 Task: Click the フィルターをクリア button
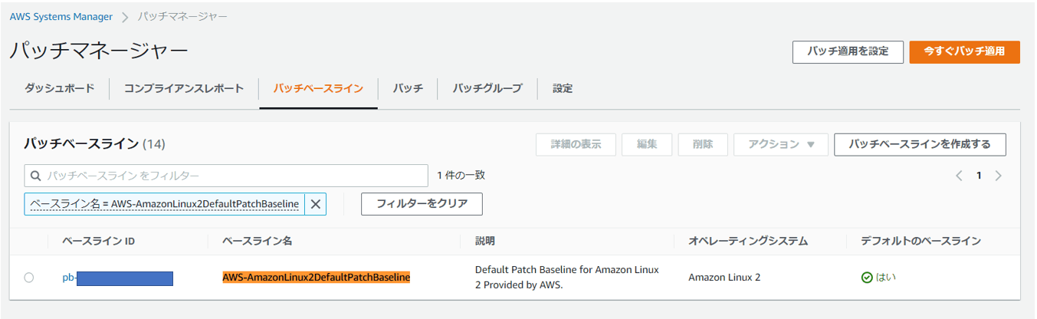422,204
